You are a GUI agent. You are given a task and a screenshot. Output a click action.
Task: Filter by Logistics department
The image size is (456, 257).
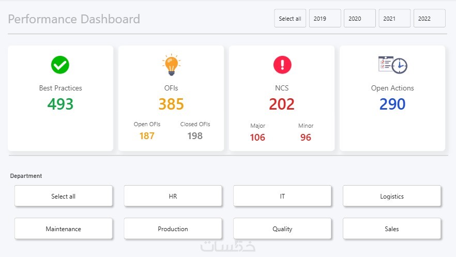tap(392, 196)
